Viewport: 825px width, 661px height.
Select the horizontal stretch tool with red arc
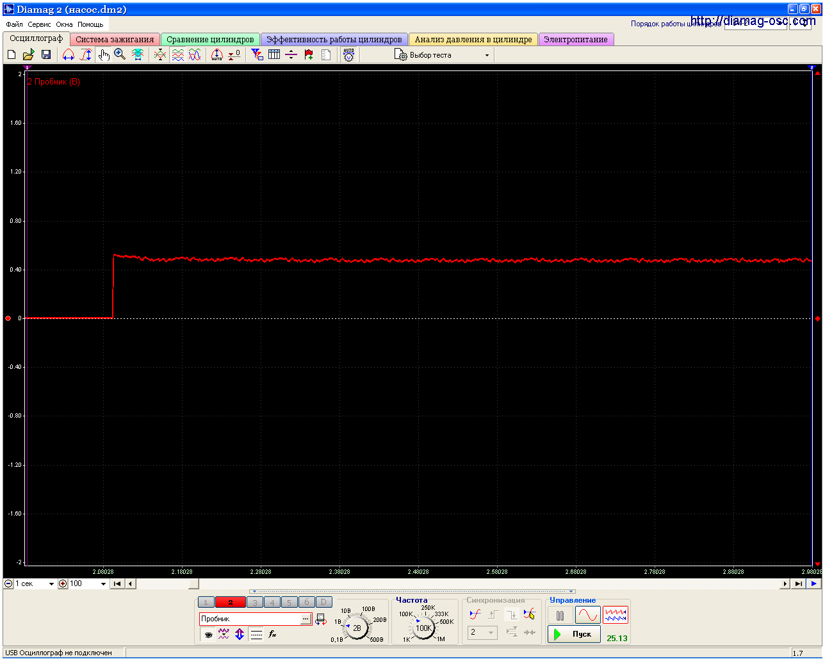coord(69,55)
